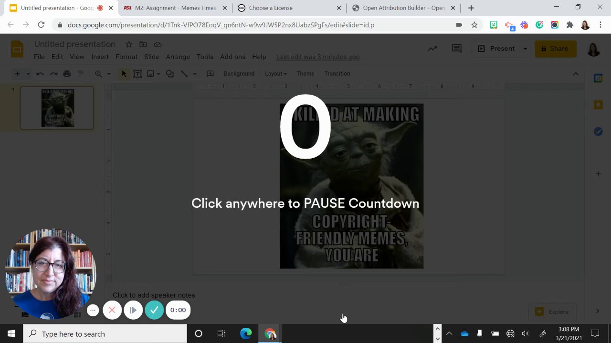Viewport: 611px width, 343px height.
Task: Click the move-to-folder icon beside title
Action: pyautogui.click(x=143, y=44)
